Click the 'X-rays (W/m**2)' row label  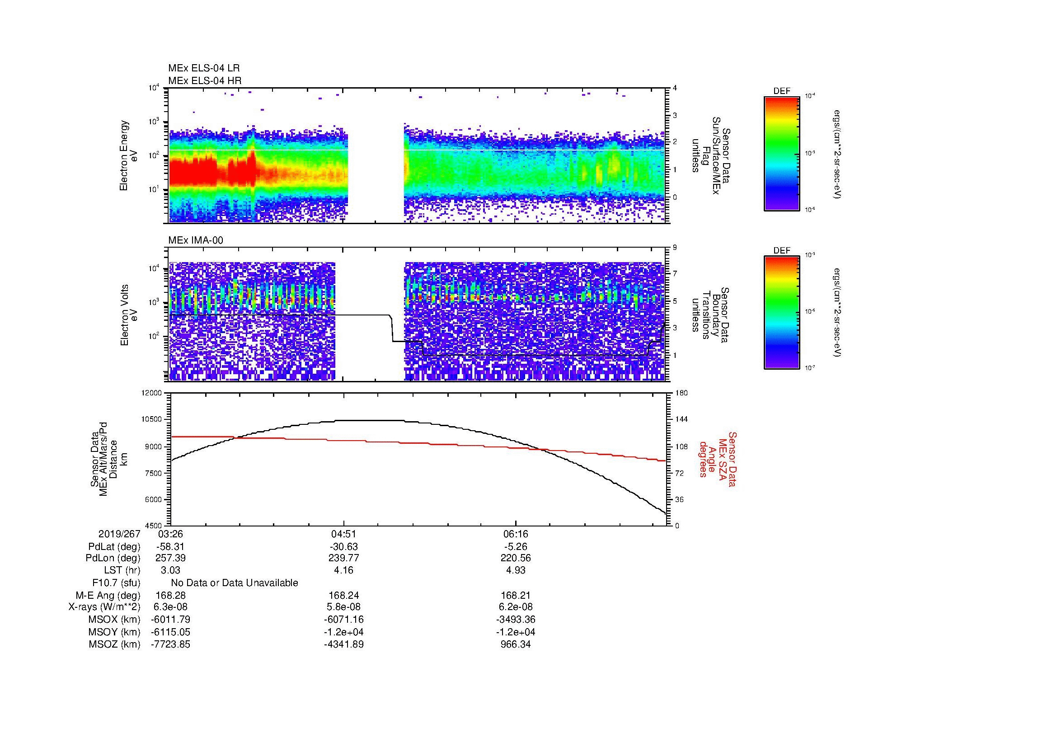104,607
